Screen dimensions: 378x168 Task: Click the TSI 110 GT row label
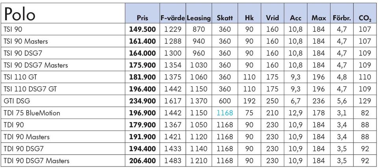click(x=20, y=77)
